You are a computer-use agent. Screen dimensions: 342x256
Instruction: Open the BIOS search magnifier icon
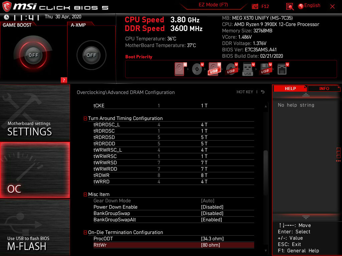pos(290,7)
